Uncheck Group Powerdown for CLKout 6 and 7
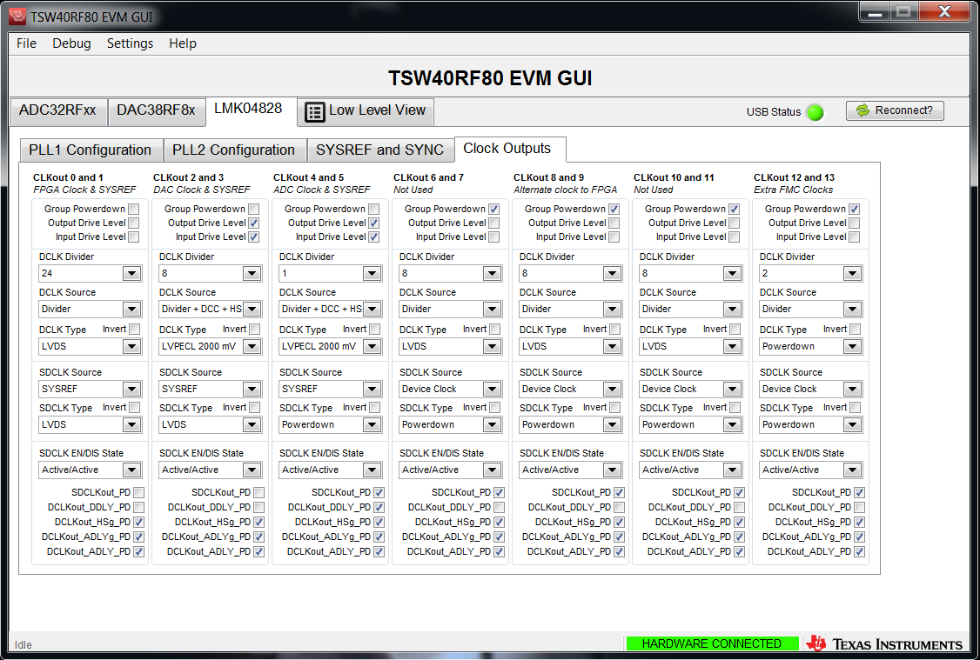Image resolution: width=980 pixels, height=660 pixels. pyautogui.click(x=493, y=209)
